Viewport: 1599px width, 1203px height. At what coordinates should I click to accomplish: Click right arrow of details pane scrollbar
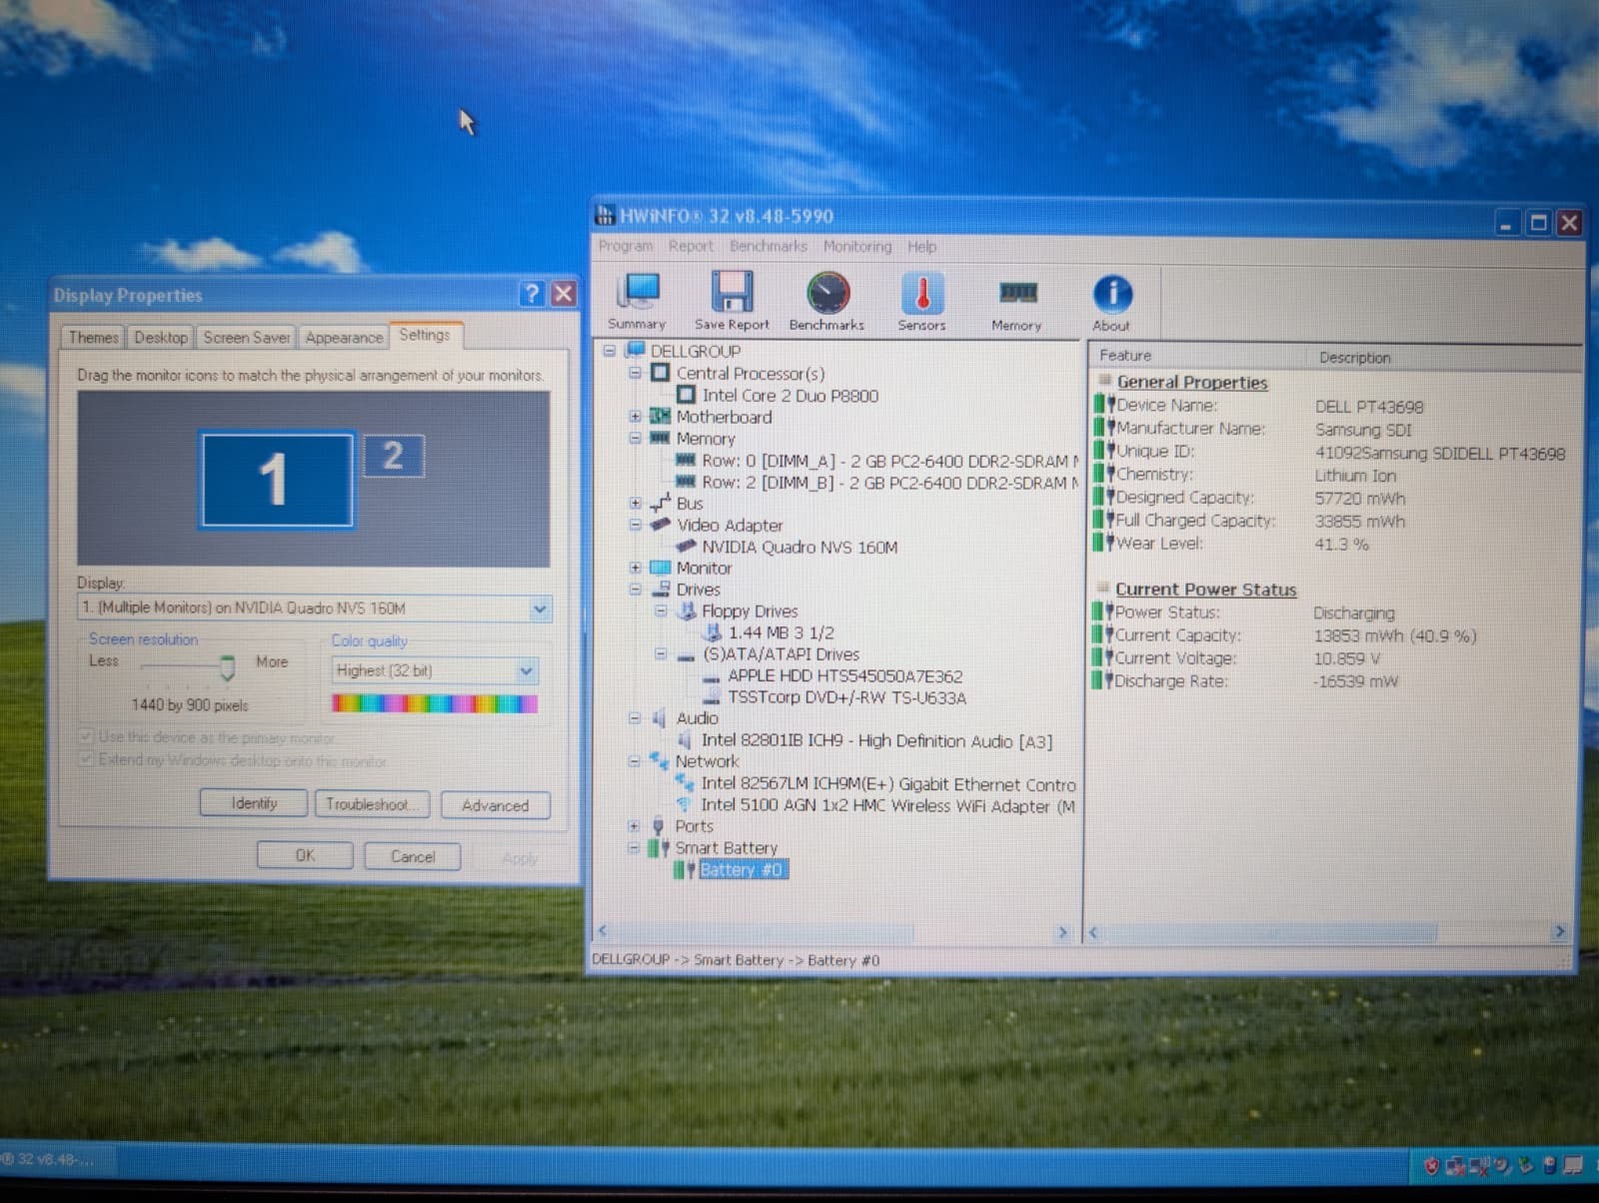coord(1559,932)
